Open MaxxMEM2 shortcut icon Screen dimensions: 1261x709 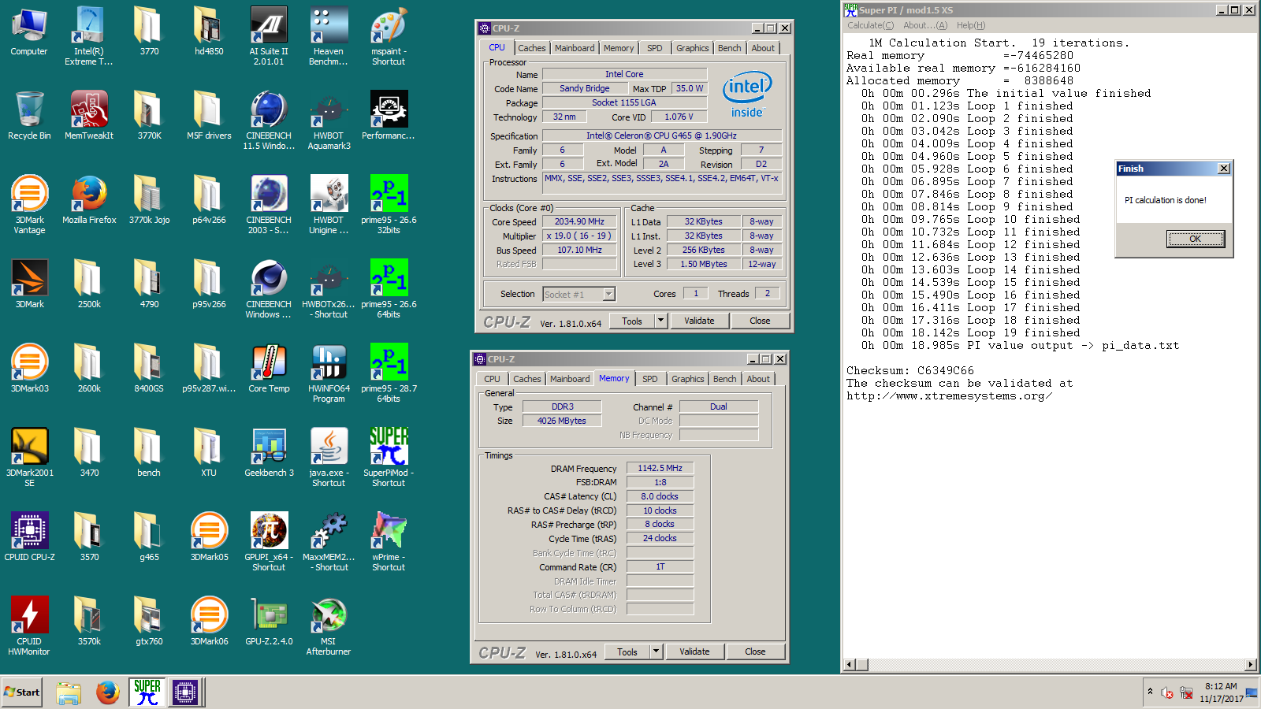[x=329, y=541]
